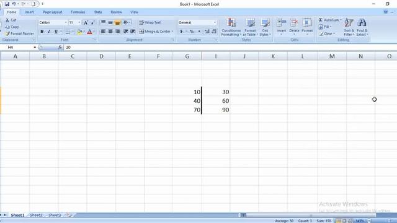Expand the Font Color dropdown arrow
This screenshot has width=397, height=223.
click(x=94, y=32)
